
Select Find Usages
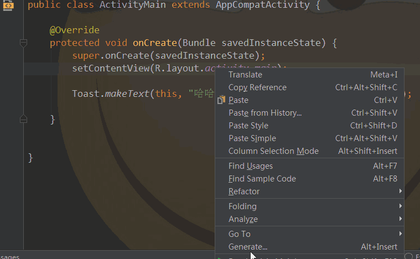click(x=251, y=166)
